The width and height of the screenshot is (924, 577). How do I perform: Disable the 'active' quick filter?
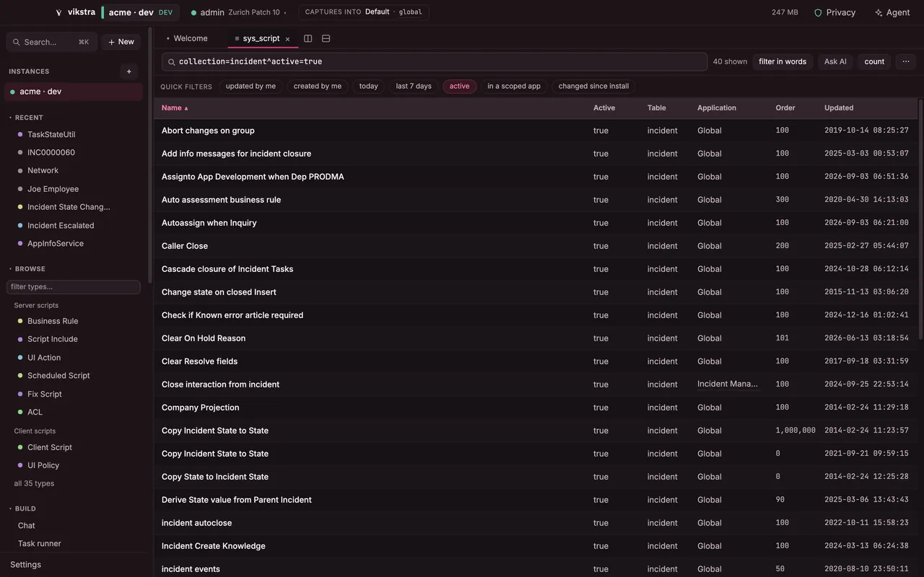(459, 86)
